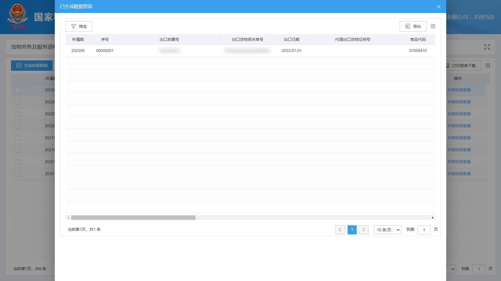
Task: Check the first row checkbox
Action: click(x=18, y=90)
